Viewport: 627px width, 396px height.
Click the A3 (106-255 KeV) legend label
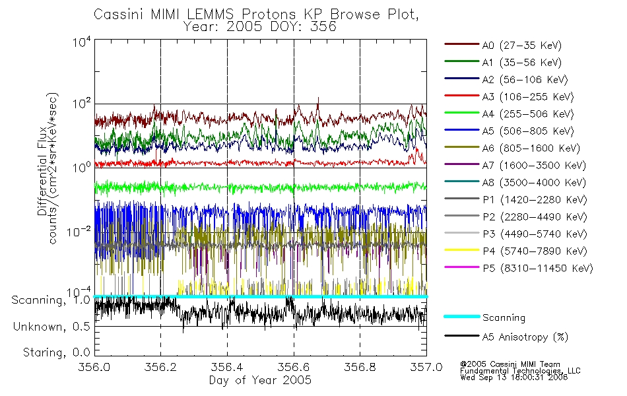[x=528, y=97]
